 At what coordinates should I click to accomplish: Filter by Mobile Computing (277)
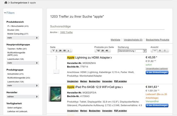click(18, 34)
